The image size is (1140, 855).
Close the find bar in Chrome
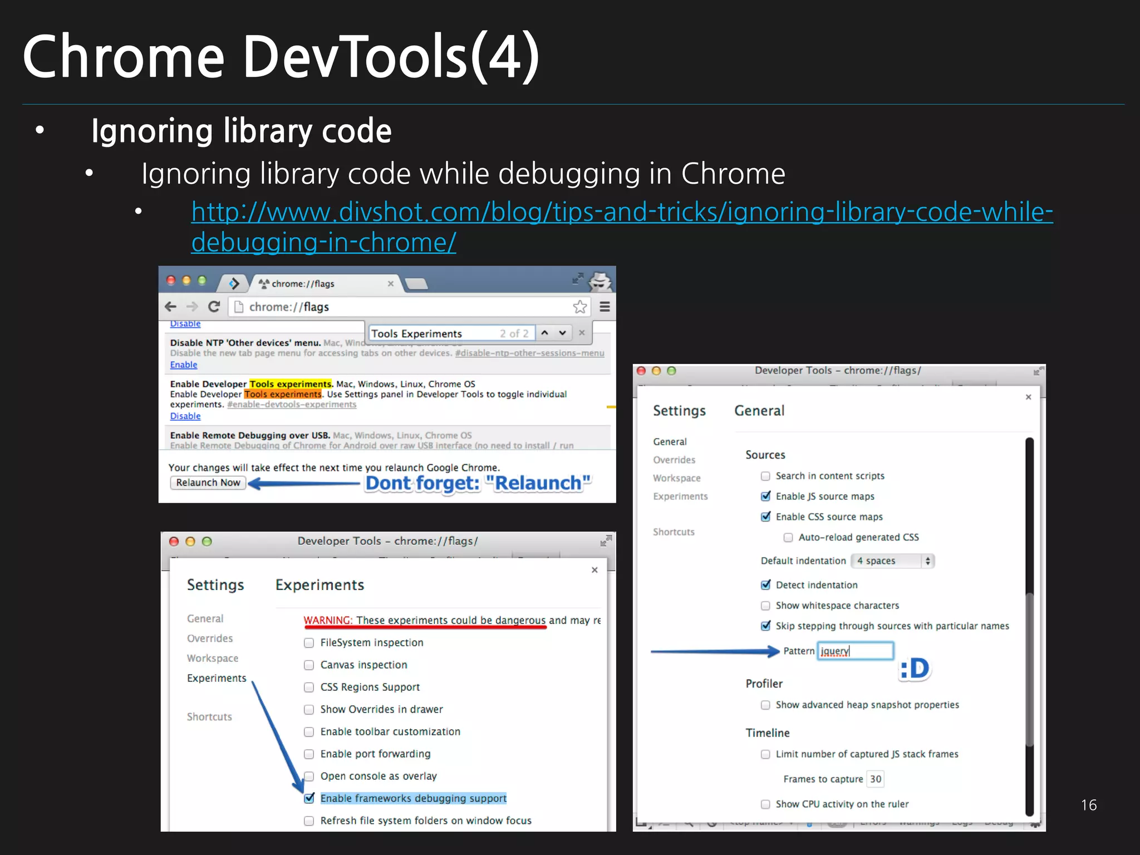pos(582,333)
